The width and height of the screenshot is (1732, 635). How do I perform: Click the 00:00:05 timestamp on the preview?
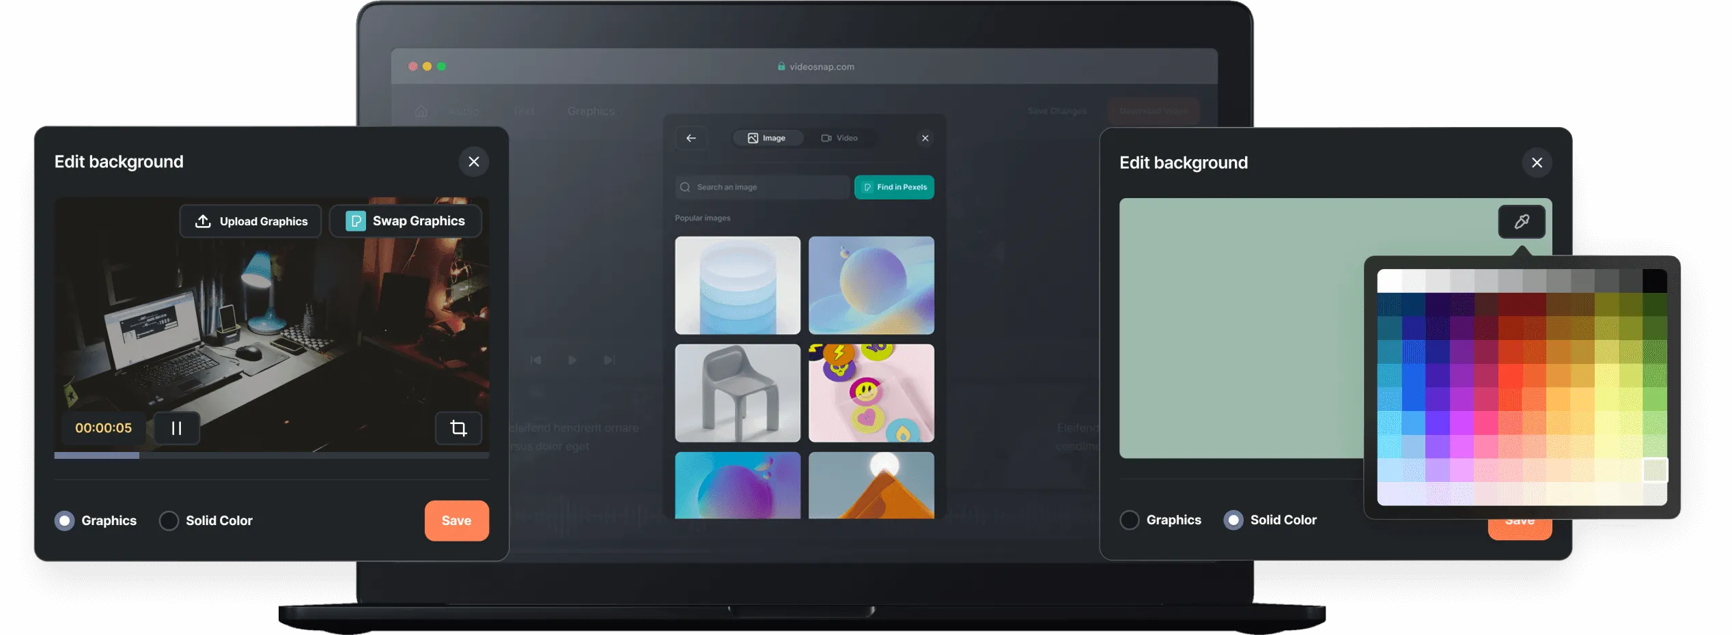tap(103, 428)
